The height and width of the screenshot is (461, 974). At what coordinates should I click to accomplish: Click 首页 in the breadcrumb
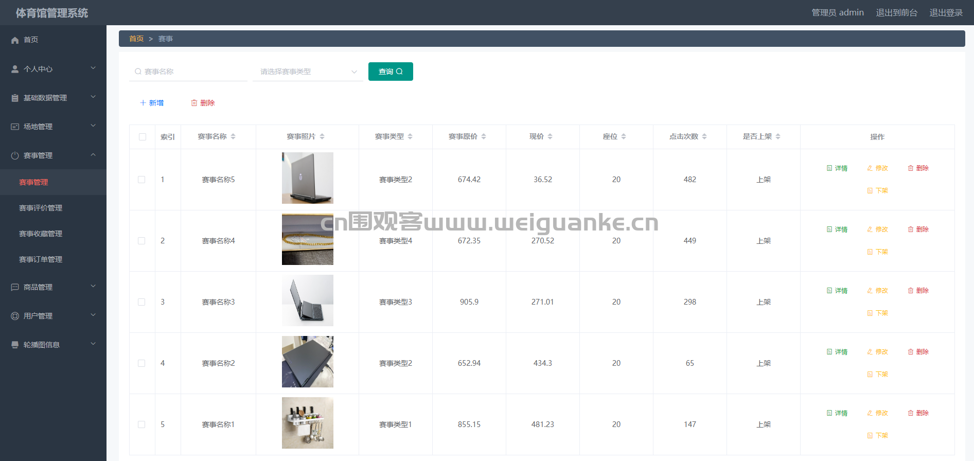click(x=136, y=39)
